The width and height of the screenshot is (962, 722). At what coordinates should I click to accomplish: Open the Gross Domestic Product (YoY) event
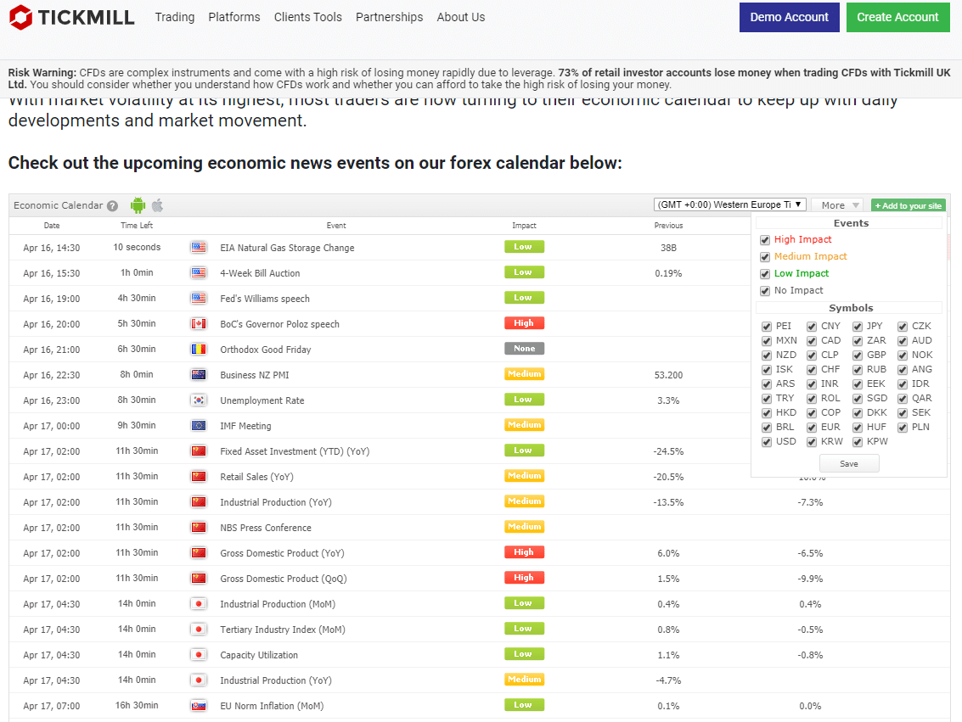coord(282,553)
